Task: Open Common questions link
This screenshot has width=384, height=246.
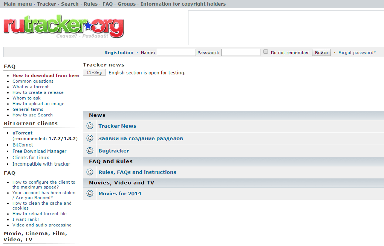Action: coord(33,81)
